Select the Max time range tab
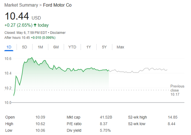Viewport: 191px width, 135px height. click(x=120, y=47)
